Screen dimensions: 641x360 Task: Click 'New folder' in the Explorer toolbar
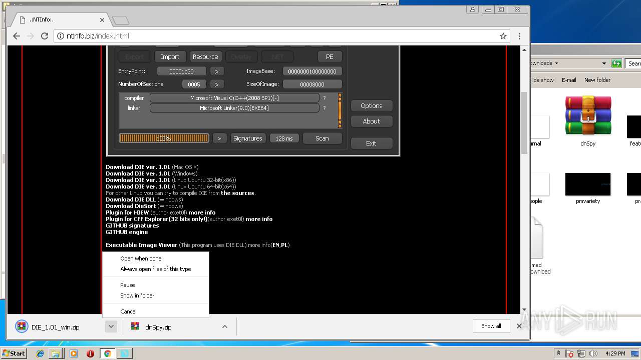(597, 80)
